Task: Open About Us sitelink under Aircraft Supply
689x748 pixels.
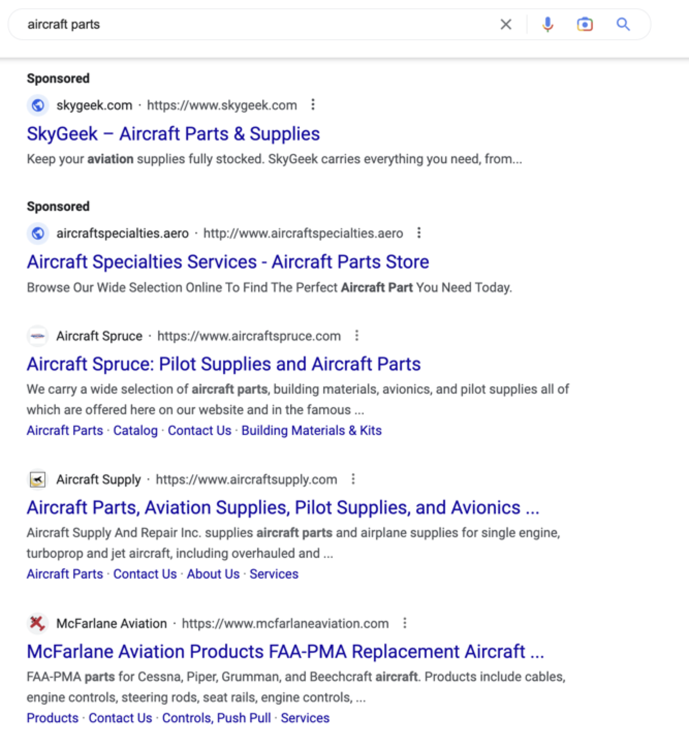Action: coord(213,574)
